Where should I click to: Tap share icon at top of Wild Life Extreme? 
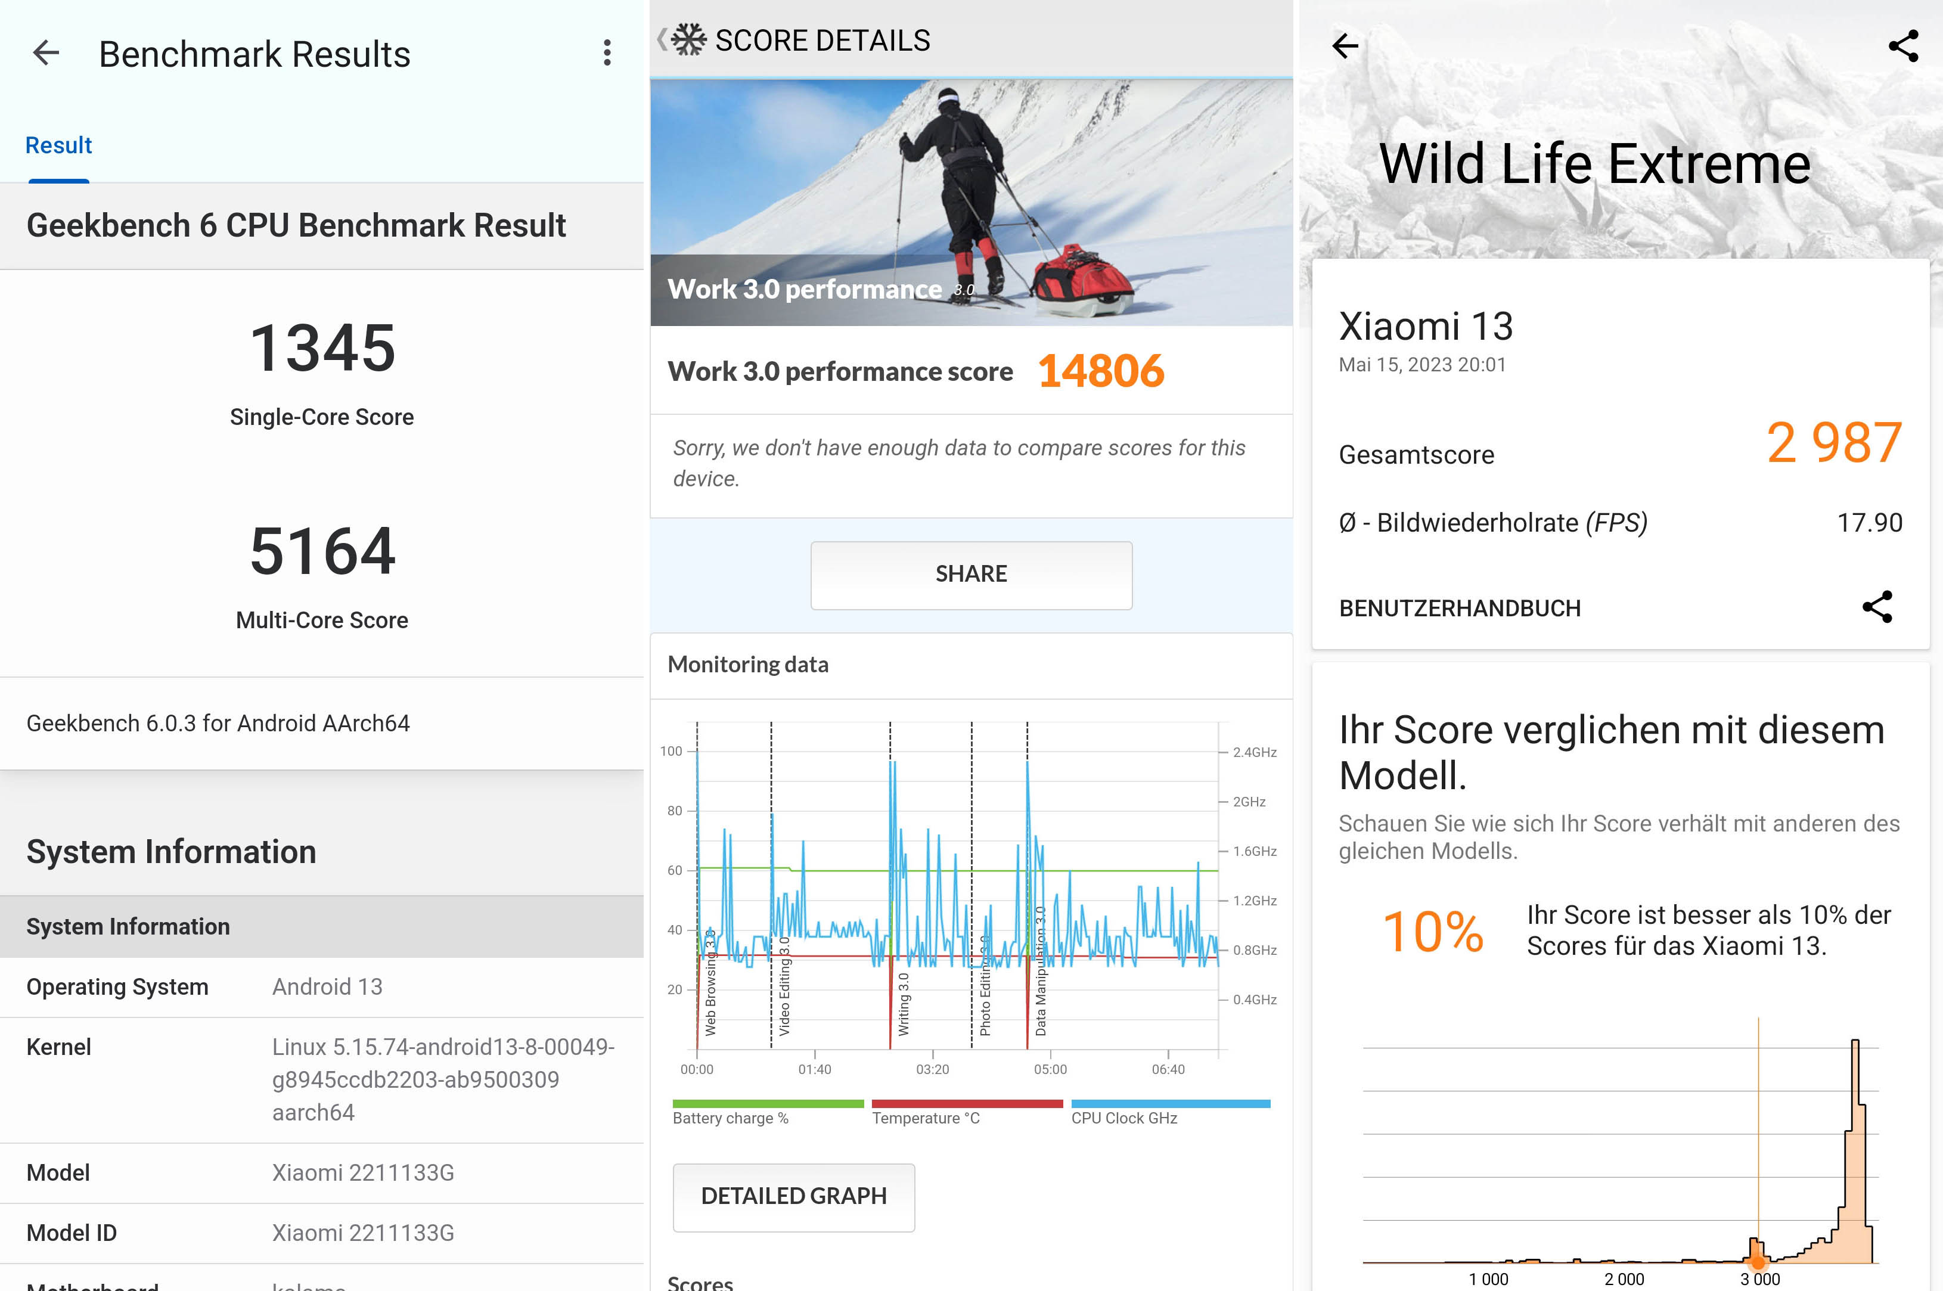click(1902, 46)
